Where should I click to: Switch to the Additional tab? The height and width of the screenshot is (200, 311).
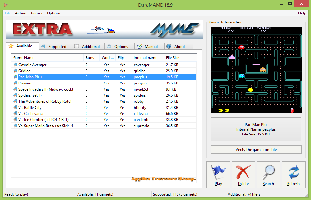coord(88,46)
